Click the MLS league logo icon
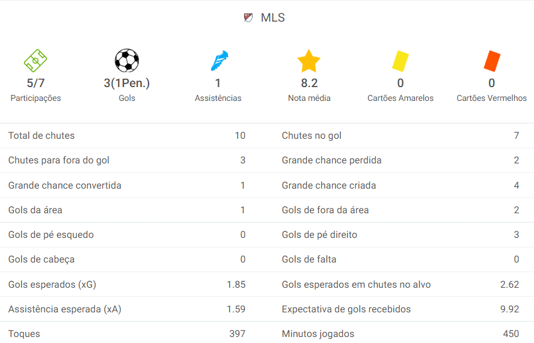 [248, 18]
